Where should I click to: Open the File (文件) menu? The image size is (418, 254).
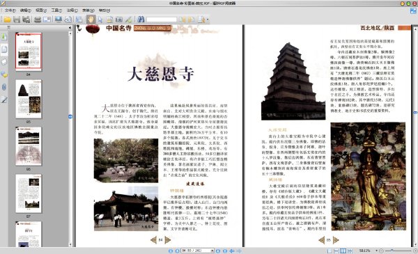tap(10, 10)
